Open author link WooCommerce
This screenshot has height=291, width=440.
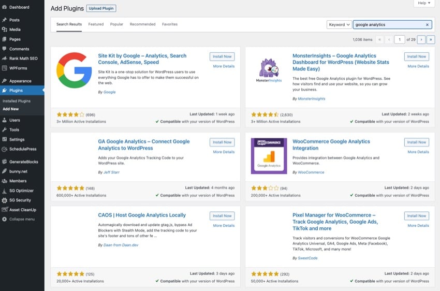[x=311, y=172]
